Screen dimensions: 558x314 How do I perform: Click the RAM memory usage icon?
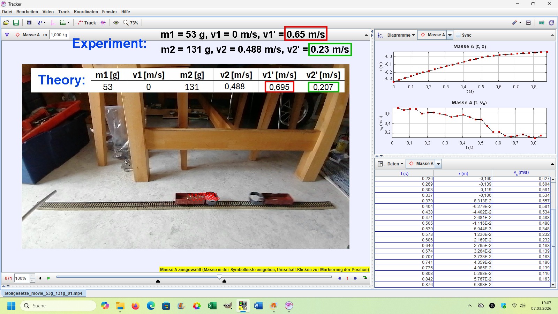[541, 23]
